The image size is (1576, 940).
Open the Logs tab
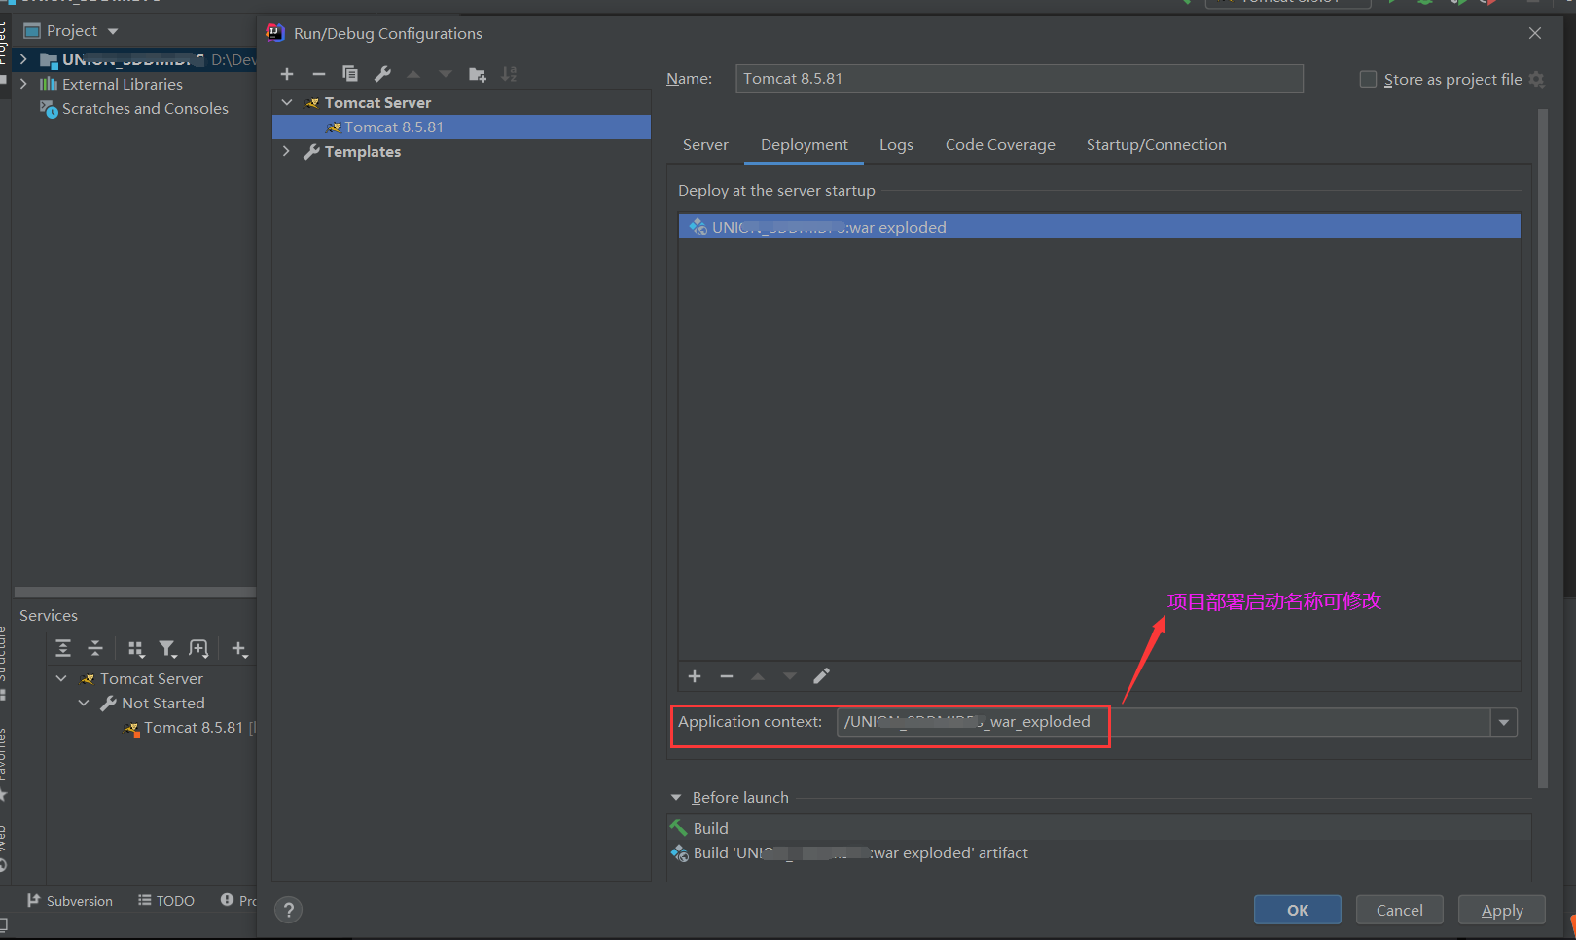pyautogui.click(x=896, y=145)
